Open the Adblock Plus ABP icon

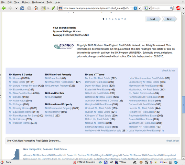[178, 8]
